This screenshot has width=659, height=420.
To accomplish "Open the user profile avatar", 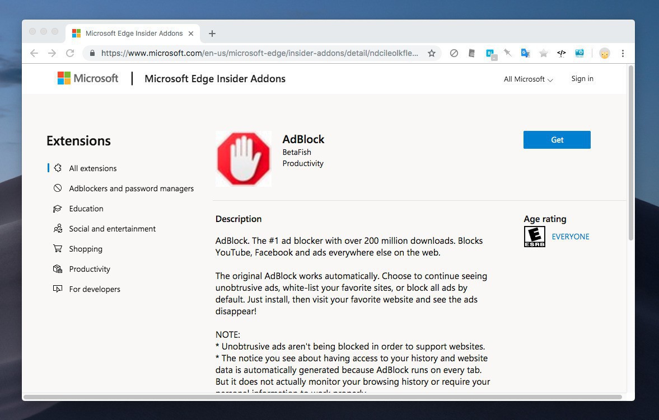I will [604, 53].
